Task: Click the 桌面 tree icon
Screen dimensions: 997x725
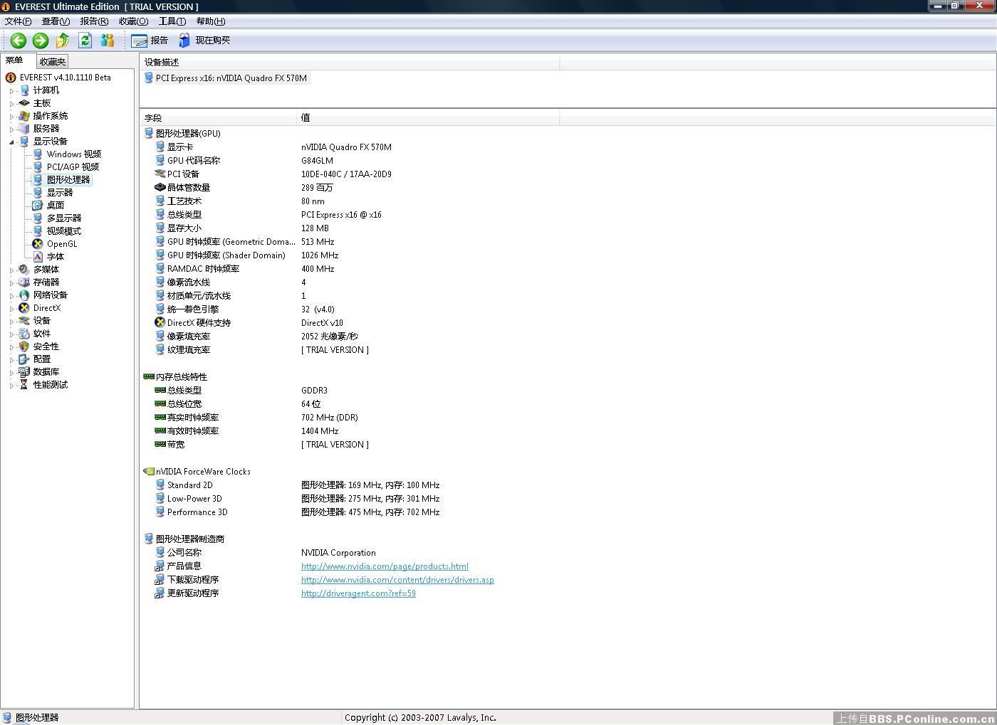Action: [38, 206]
